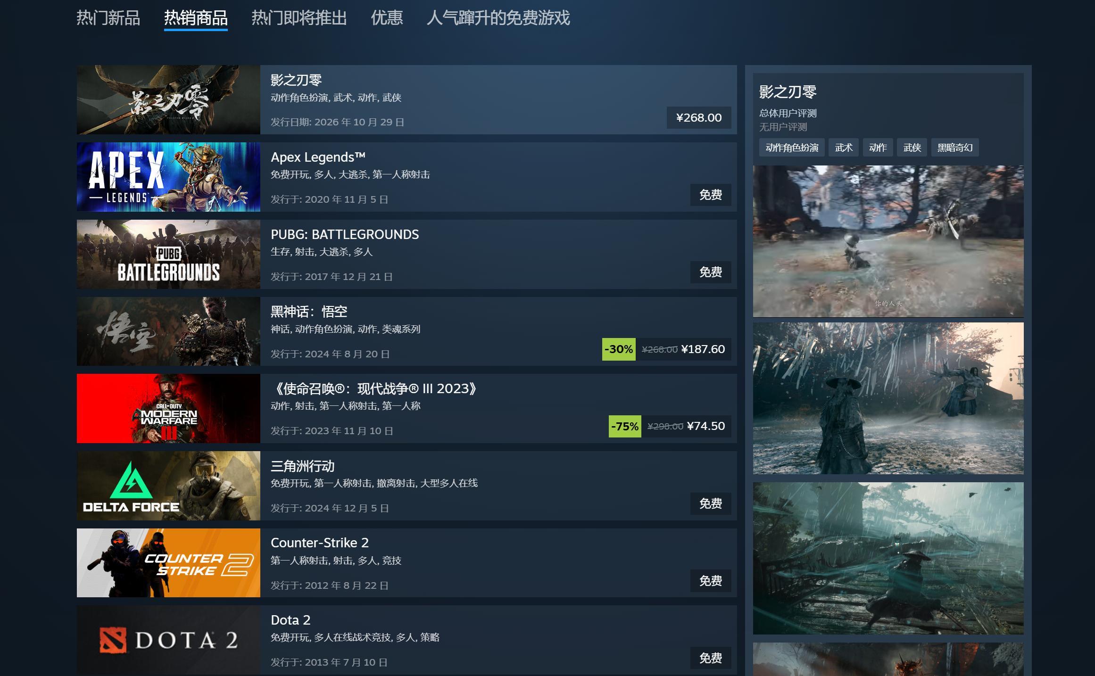This screenshot has width=1095, height=676.
Task: Click the ¥187.60 discounted price
Action: pyautogui.click(x=703, y=349)
